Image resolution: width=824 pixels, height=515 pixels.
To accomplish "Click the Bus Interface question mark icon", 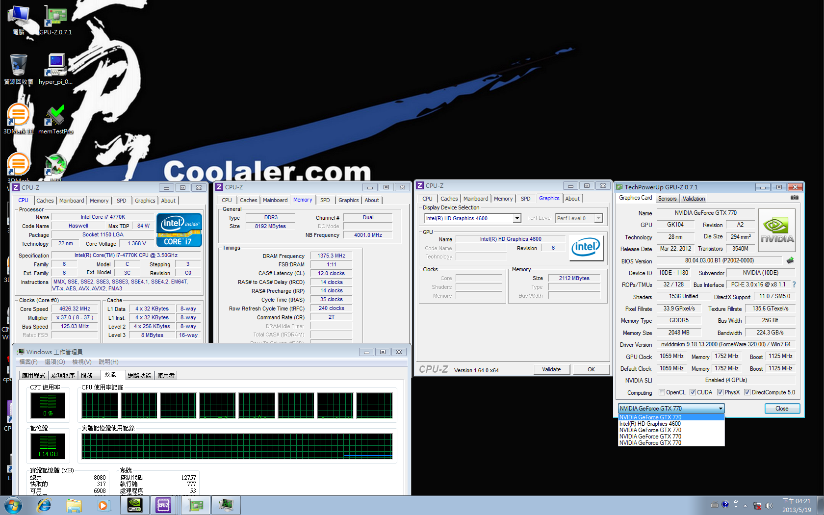I will pyautogui.click(x=794, y=284).
